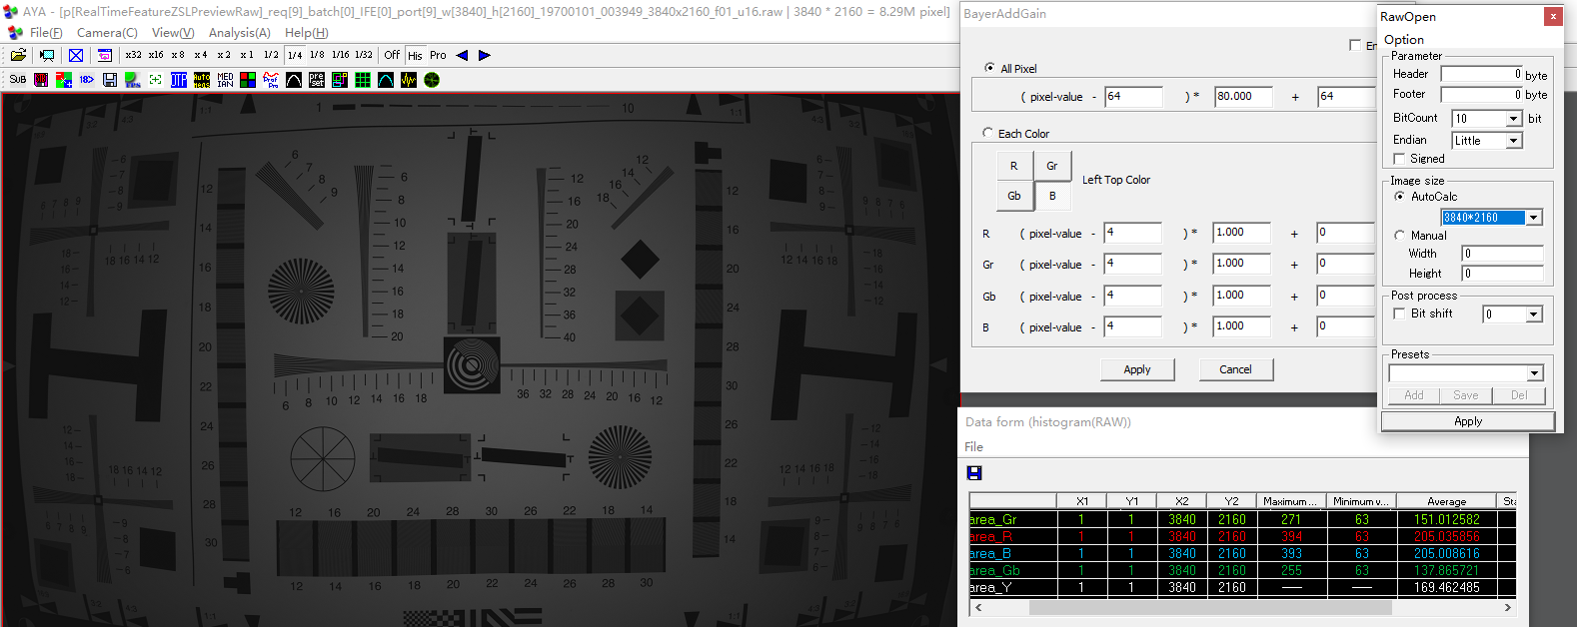The image size is (1577, 627).
Task: Click Cancel in BayerAddGain dialog
Action: pyautogui.click(x=1235, y=369)
